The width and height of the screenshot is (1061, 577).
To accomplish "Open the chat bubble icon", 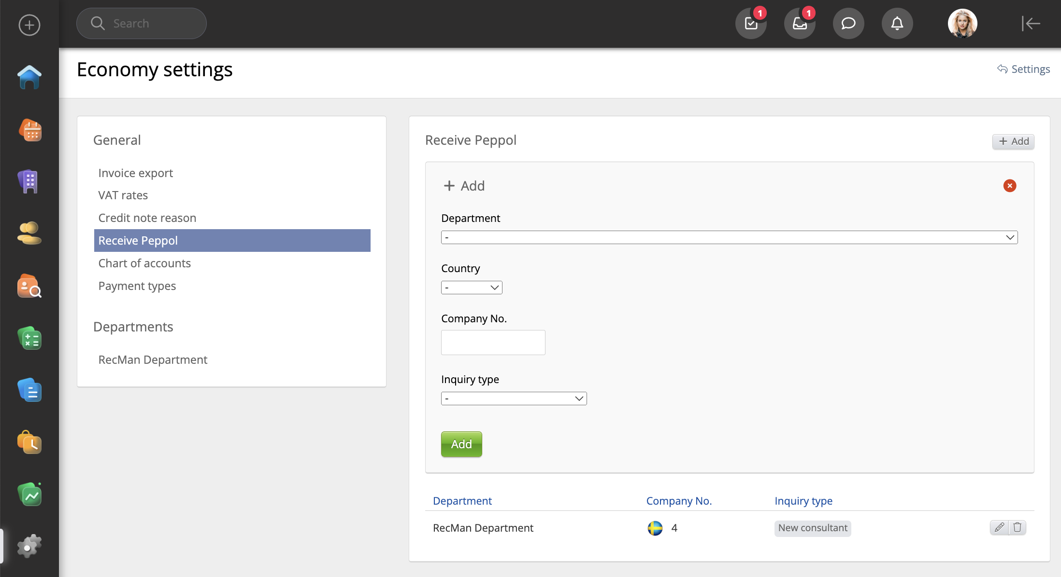I will 848,23.
